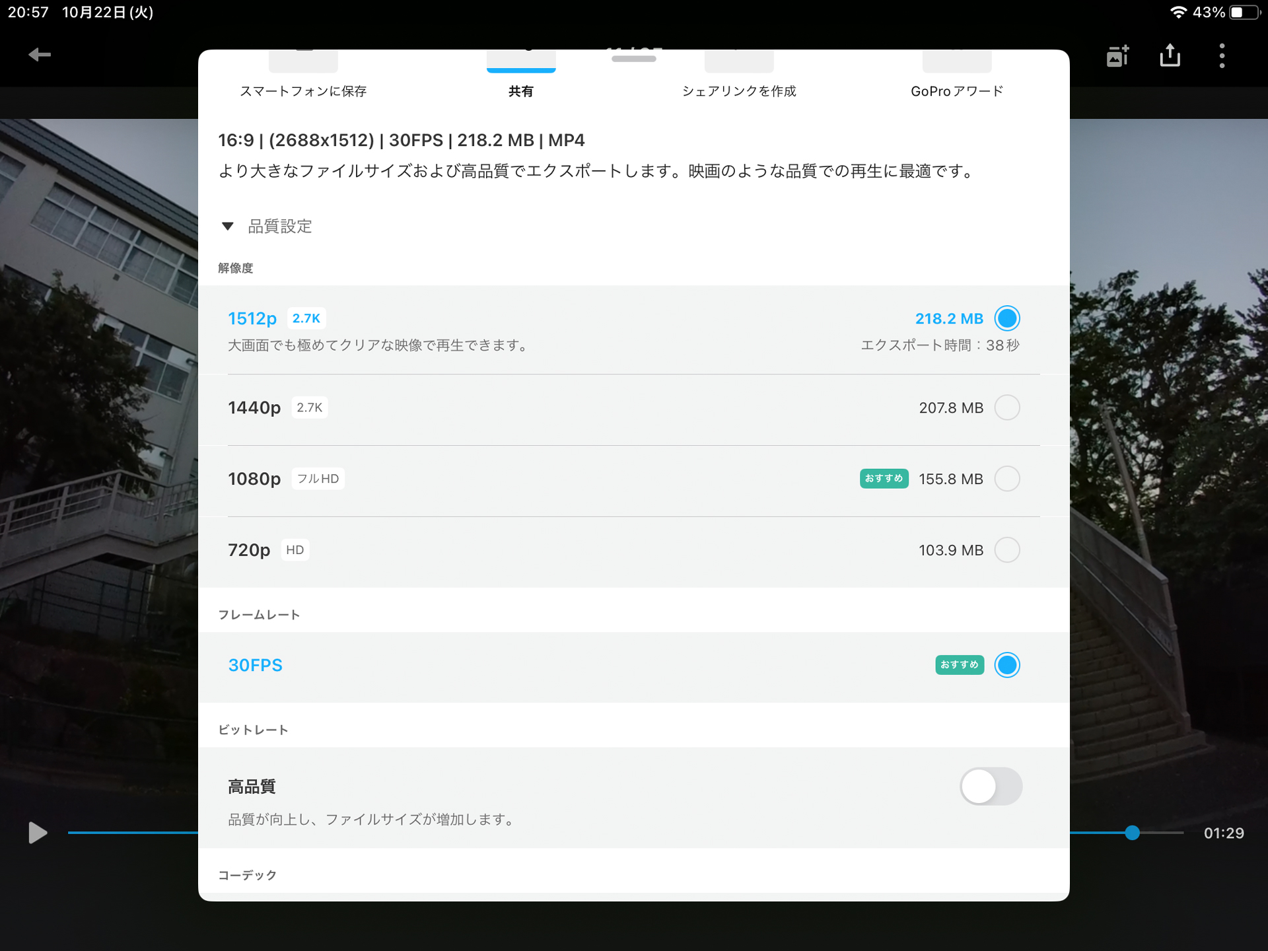Expand the コーデック section
1268x951 pixels.
click(247, 874)
